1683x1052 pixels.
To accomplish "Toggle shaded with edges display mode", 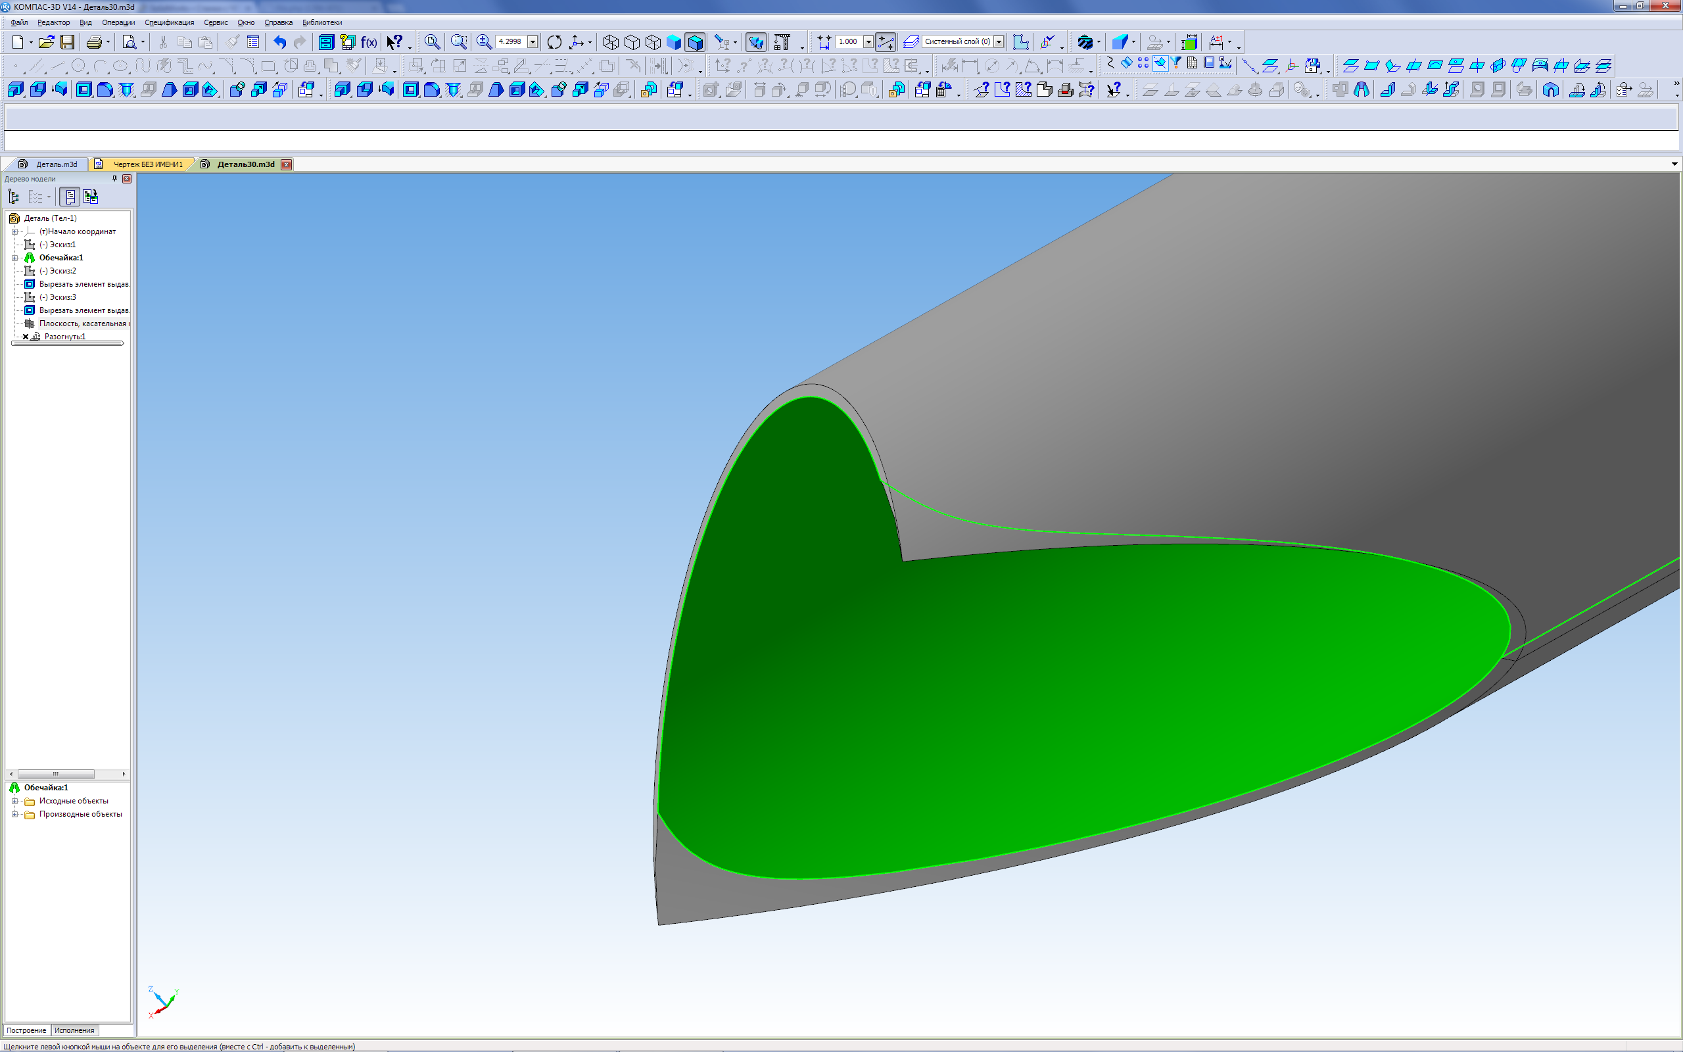I will tap(695, 43).
